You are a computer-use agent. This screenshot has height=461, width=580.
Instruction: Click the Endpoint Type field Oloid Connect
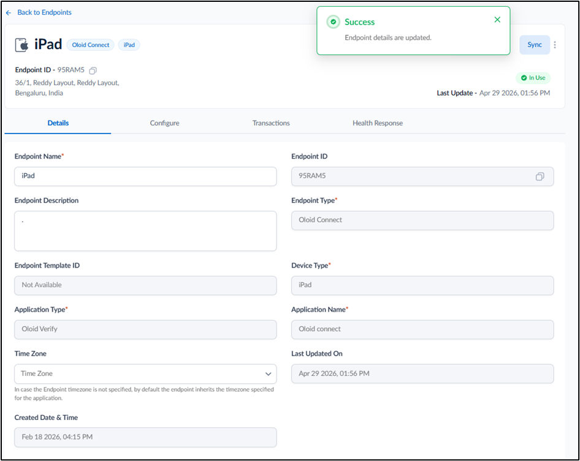pos(422,220)
